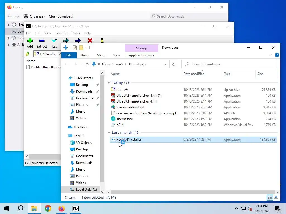The height and width of the screenshot is (214, 286).
Task: Select UltraUXThemePatcher_4.4.1 (1) file
Action: point(193,95)
